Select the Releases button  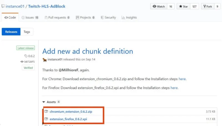click(x=11, y=32)
